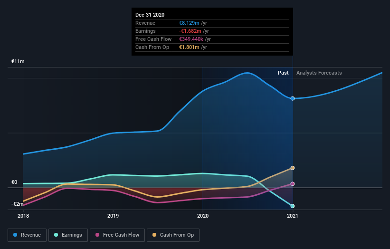Click the orange Cash From Op data point
Screen dimensions: 390x249
[293, 168]
